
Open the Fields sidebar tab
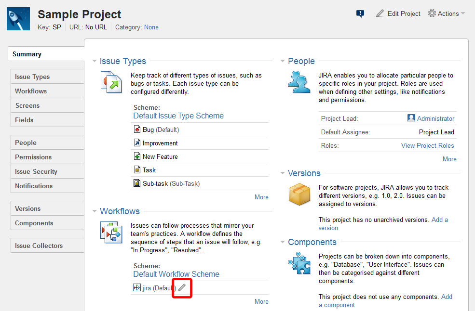(x=48, y=120)
